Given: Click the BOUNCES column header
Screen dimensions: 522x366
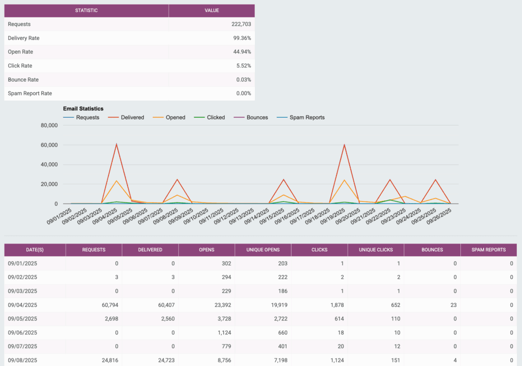Looking at the screenshot, I should click(432, 250).
